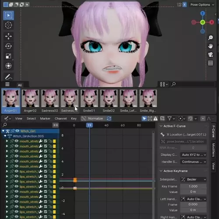Click the asset shelf search field
Screen dimensions: 219x219
point(193,84)
